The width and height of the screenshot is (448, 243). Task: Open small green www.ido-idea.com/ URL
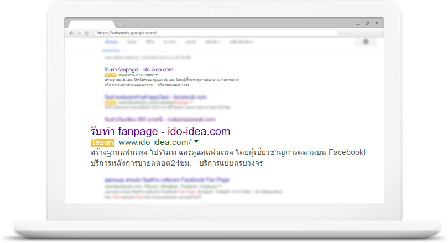[136, 75]
